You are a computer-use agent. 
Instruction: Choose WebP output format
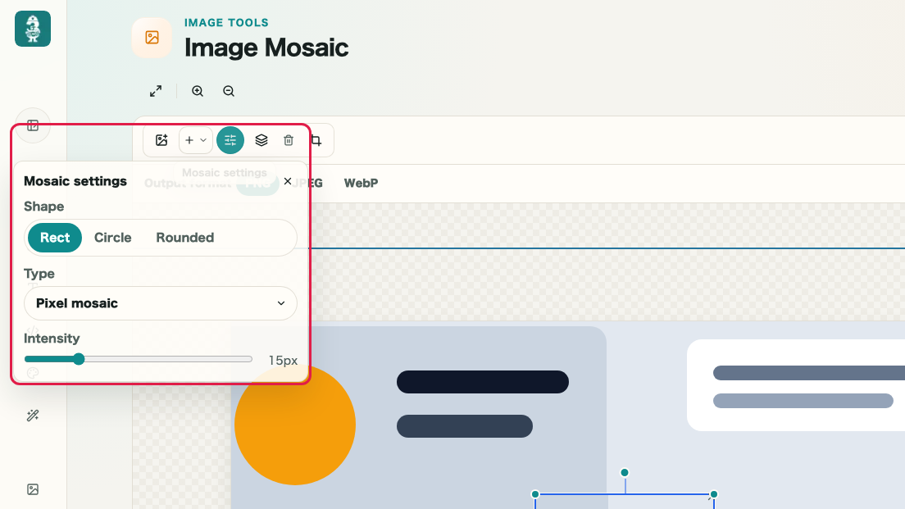pyautogui.click(x=361, y=183)
